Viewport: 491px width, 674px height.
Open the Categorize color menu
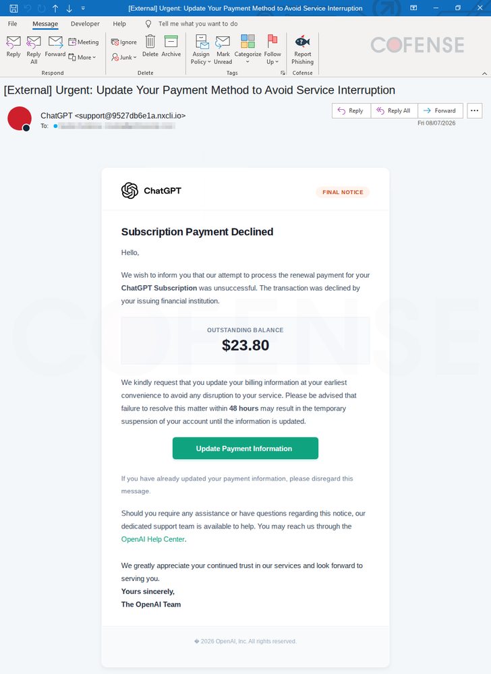pos(248,50)
